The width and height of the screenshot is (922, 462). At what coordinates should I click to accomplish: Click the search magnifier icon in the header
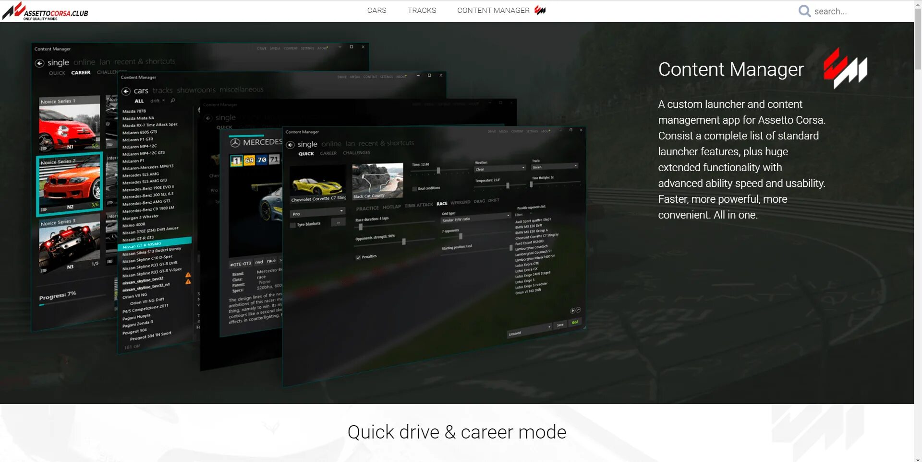click(804, 11)
